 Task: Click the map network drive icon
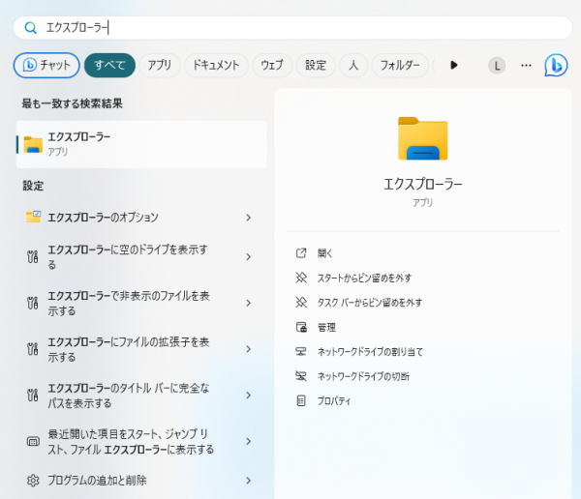point(301,351)
